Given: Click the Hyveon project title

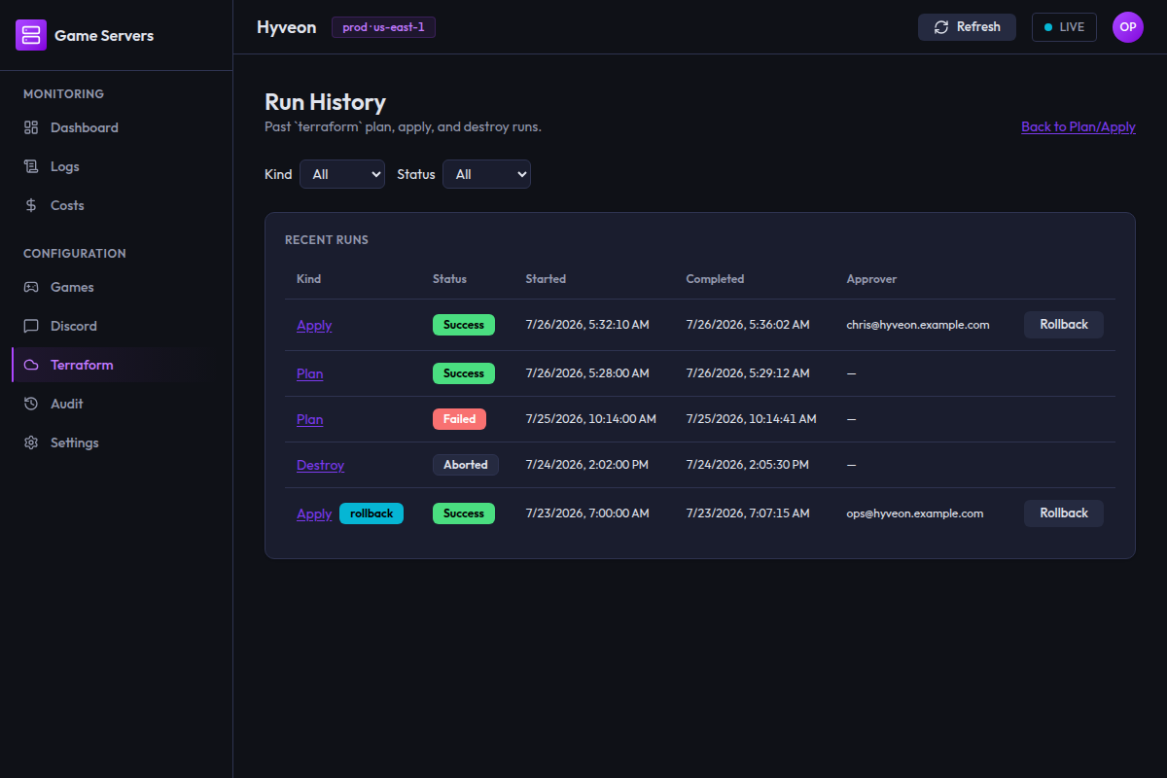Looking at the screenshot, I should (x=286, y=27).
